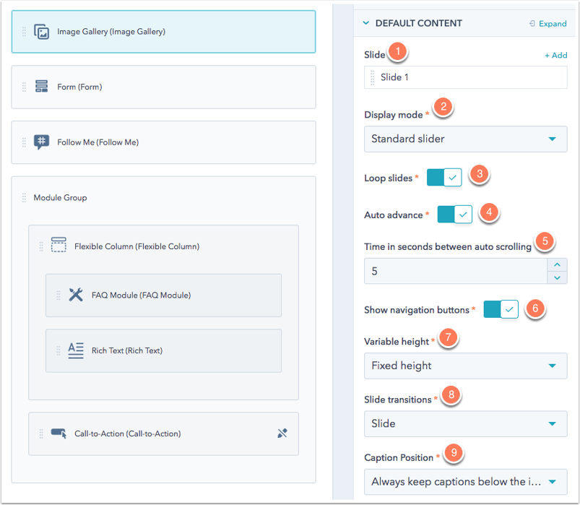
Task: Click the Form module icon
Action: 41,86
